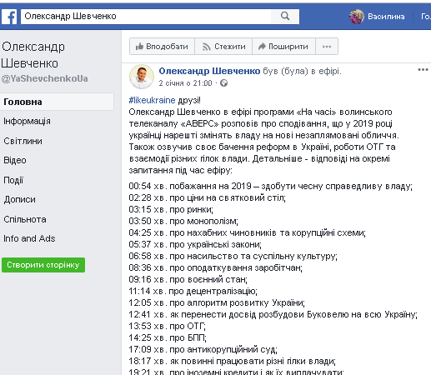Click the line '13:53 хв. про ОТГ'
Screen dimensions: 431x375
168,326
